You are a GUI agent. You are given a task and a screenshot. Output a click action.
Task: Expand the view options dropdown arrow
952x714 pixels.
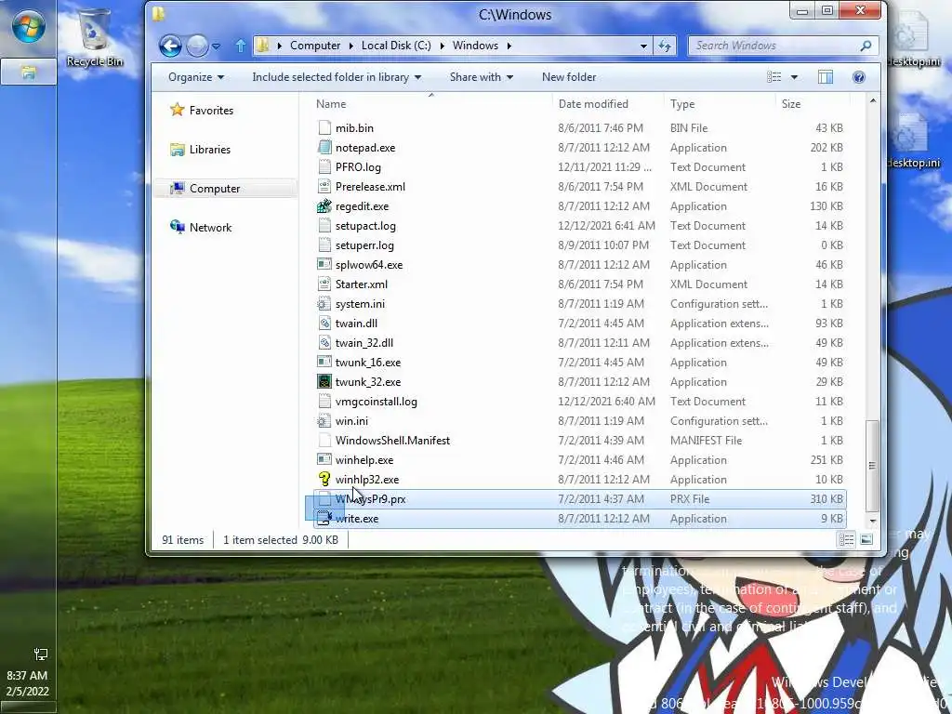pos(794,77)
